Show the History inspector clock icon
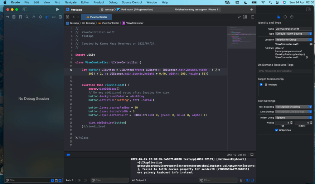The image size is (315, 184). [x=285, y=17]
